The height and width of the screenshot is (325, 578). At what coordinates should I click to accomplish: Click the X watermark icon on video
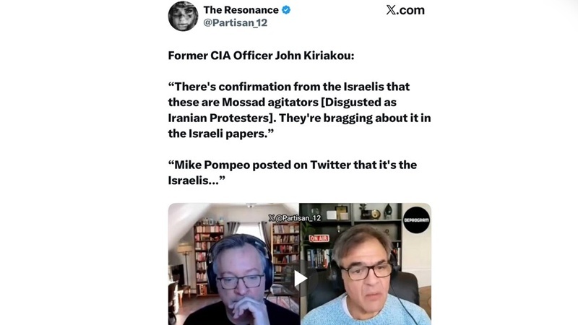point(272,217)
